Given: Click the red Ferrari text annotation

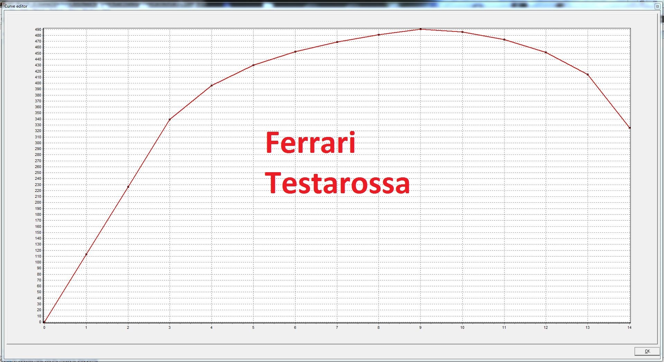Looking at the screenshot, I should pos(310,142).
